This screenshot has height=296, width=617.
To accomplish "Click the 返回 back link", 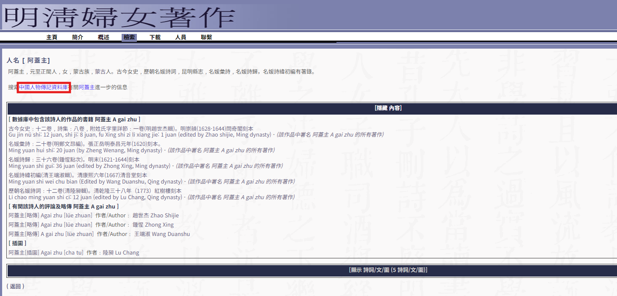I will tap(15, 286).
